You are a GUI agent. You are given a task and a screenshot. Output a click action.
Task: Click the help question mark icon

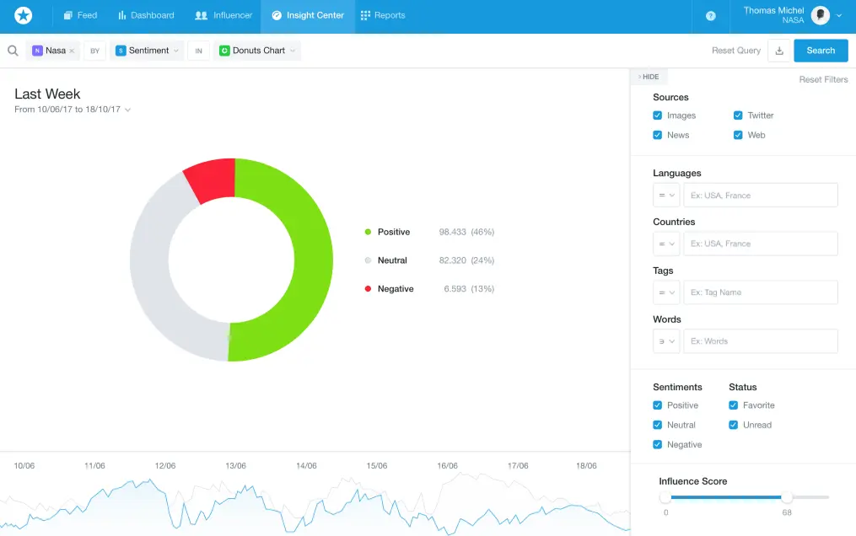(710, 15)
